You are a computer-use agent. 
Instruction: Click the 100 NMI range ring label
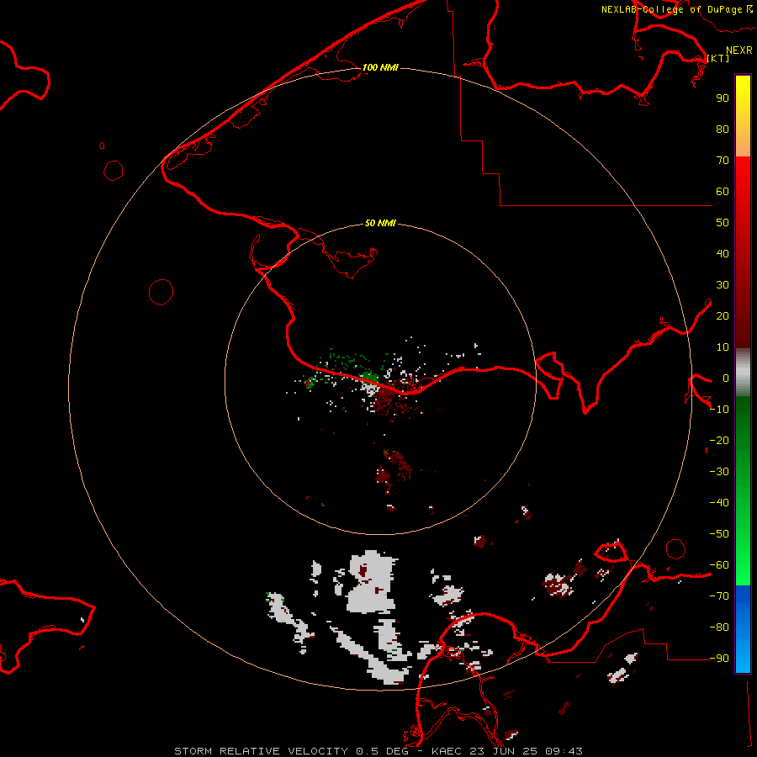click(380, 67)
